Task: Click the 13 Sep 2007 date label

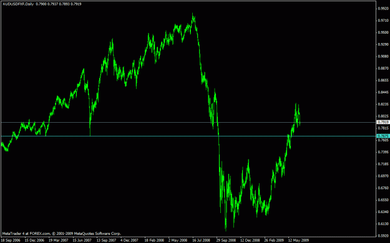Action: [x=106, y=241]
